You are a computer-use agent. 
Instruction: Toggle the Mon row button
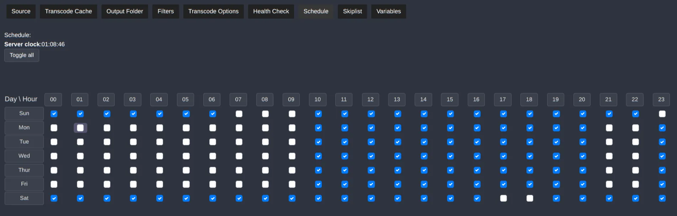(x=24, y=128)
